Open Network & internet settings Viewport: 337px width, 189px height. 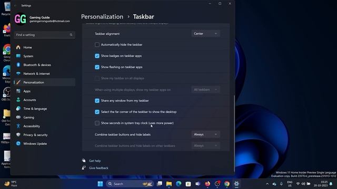tap(36, 73)
